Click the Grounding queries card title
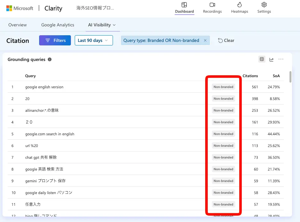 pyautogui.click(x=26, y=59)
